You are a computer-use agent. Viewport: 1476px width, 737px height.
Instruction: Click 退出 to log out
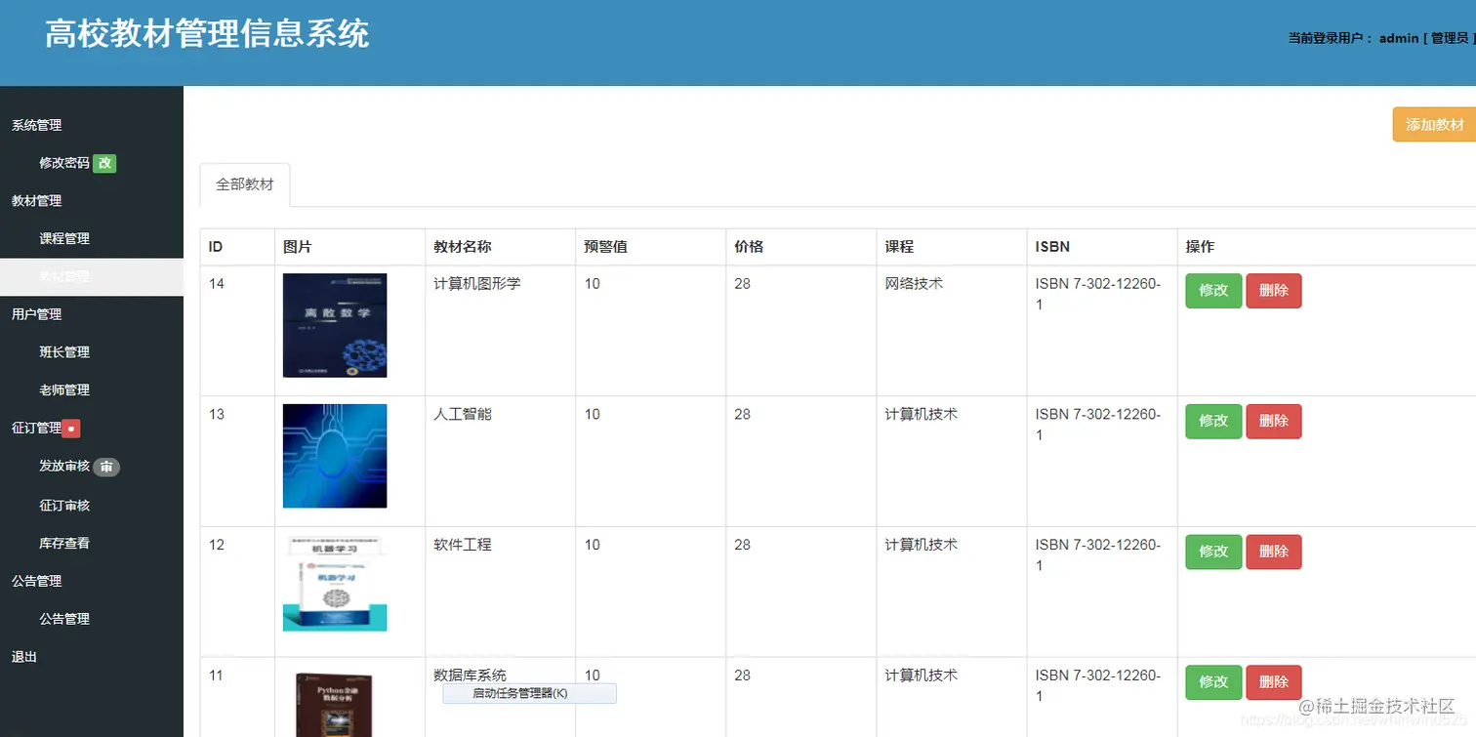[x=24, y=656]
